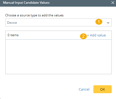Dismiss the dialog with Cancel

[84, 89]
